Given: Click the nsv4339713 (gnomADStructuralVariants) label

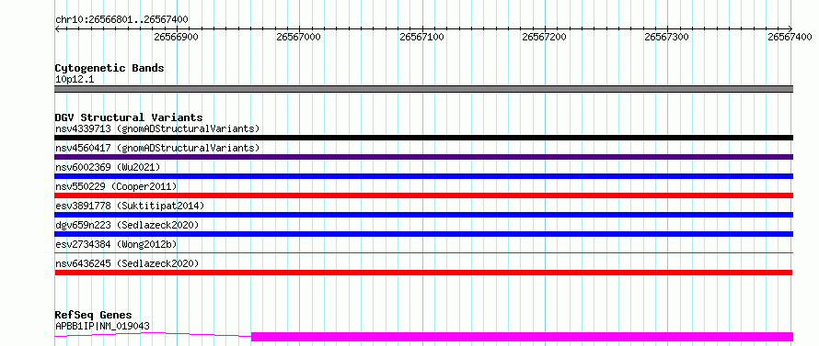Looking at the screenshot, I should click(x=157, y=128).
